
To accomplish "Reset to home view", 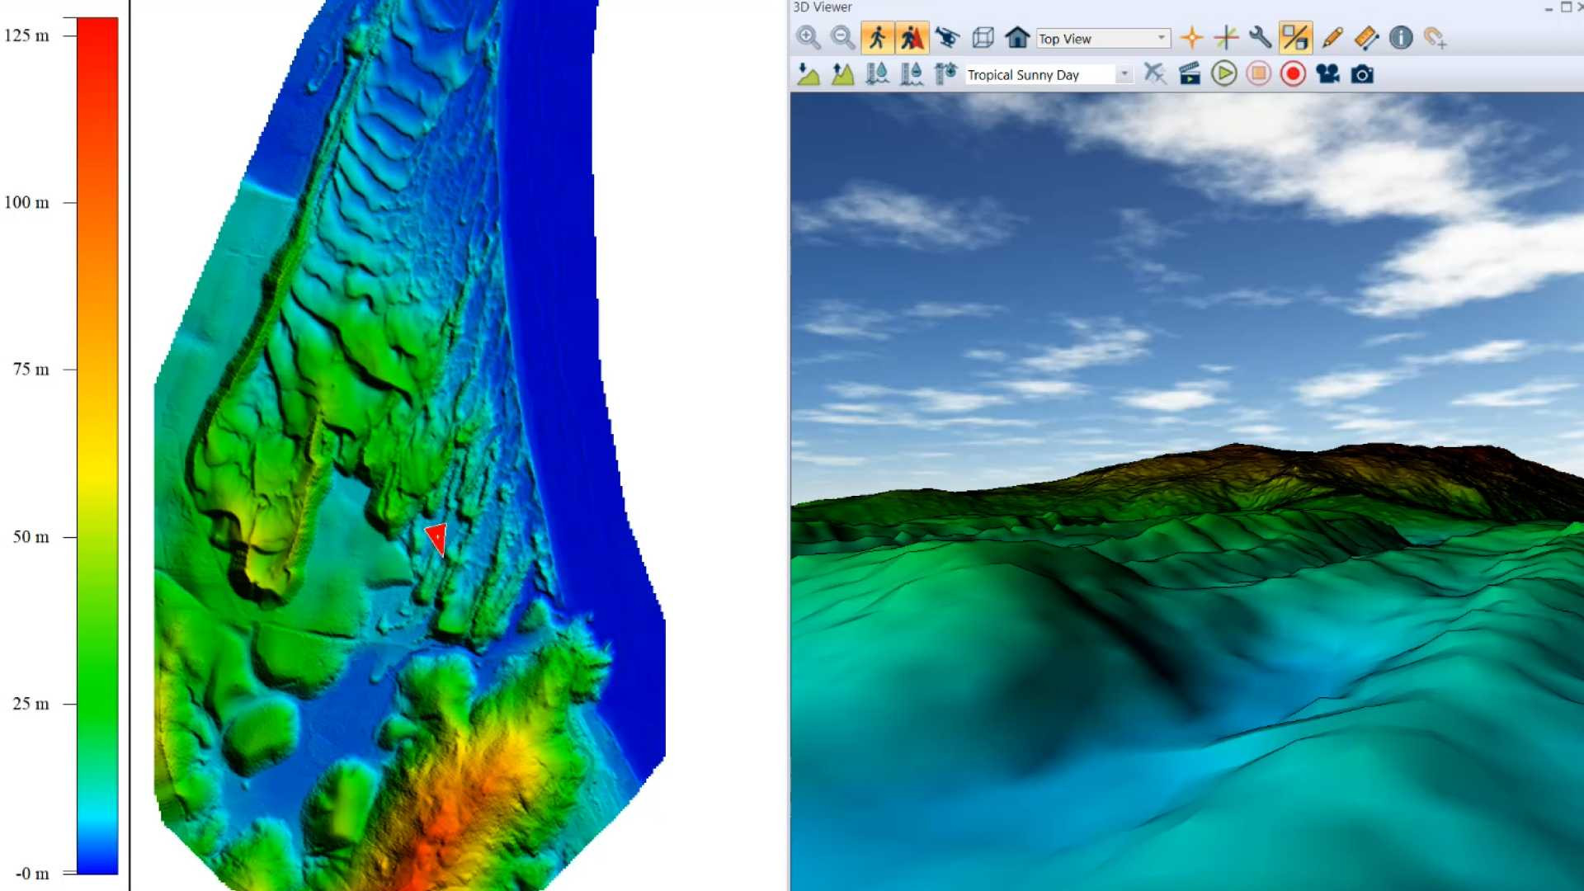I will 1017,38.
